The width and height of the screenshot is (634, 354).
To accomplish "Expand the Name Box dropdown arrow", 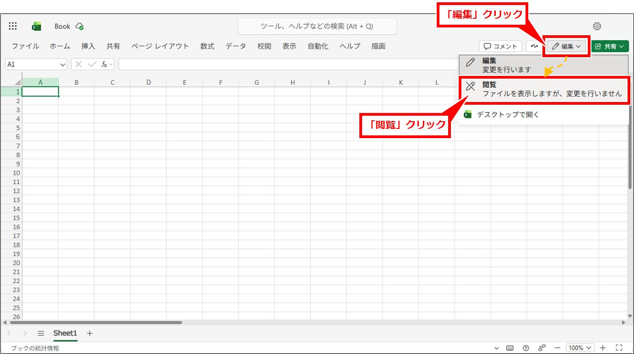I will 63,64.
